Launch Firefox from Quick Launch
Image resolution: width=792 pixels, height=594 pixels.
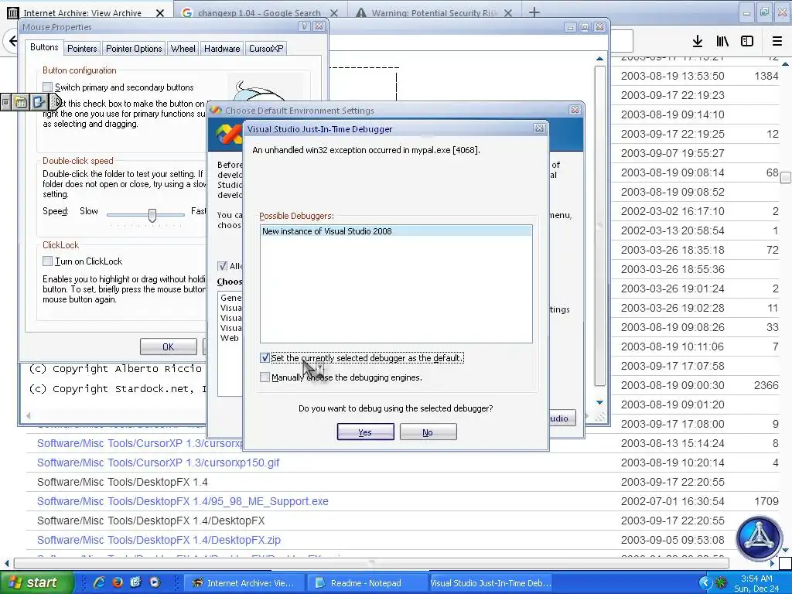pos(118,582)
